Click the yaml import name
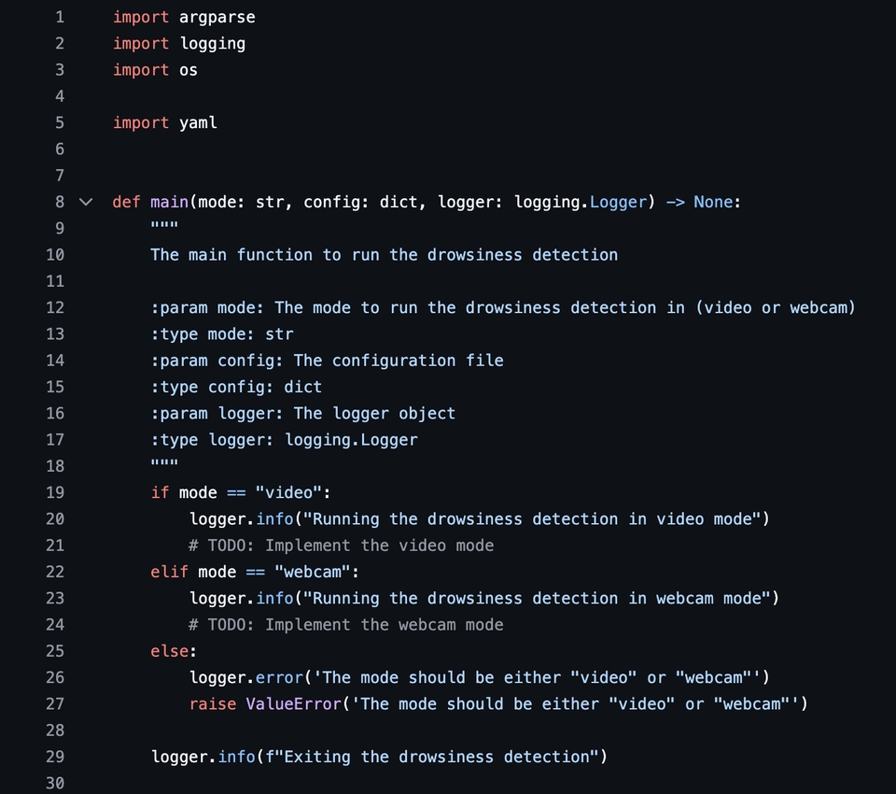The image size is (896, 794). point(198,123)
